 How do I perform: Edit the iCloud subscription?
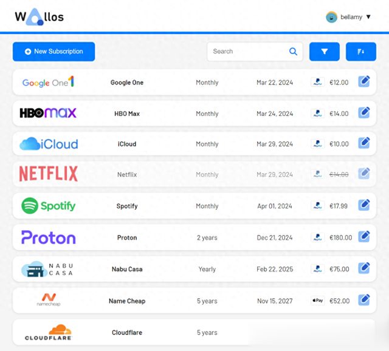point(364,143)
